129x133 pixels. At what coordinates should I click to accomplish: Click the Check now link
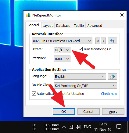[109, 94]
